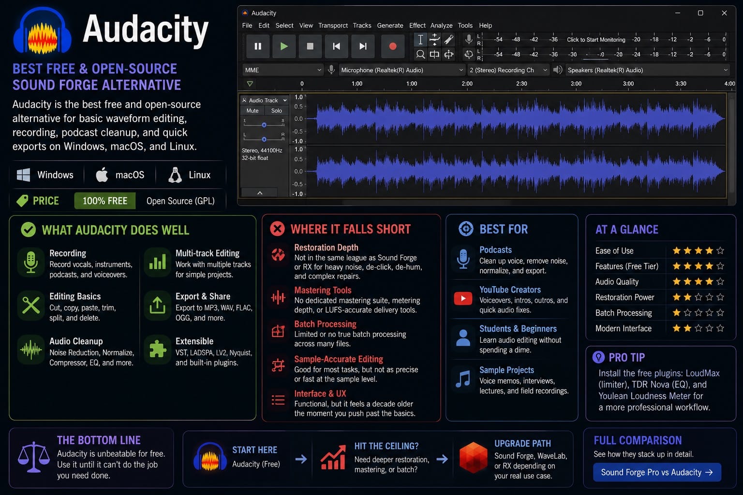Open the Generate menu

tap(390, 26)
